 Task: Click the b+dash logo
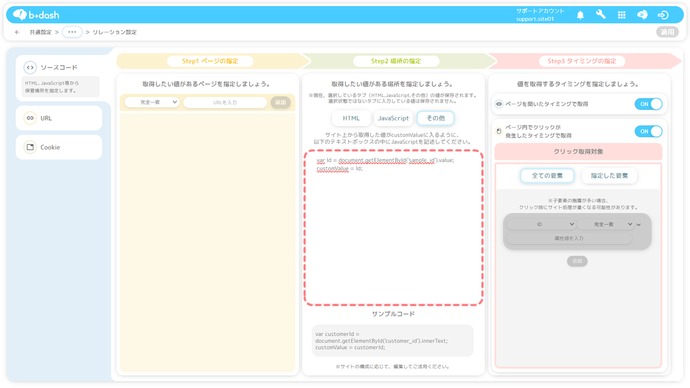pyautogui.click(x=36, y=15)
